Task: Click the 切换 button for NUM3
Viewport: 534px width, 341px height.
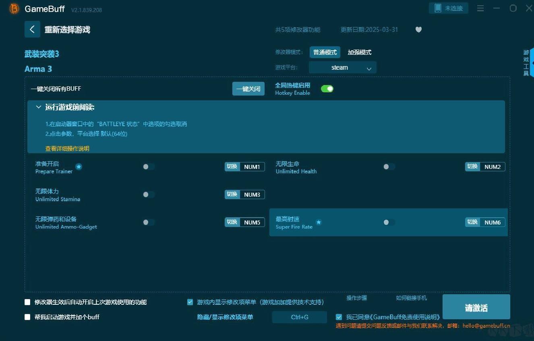Action: [x=232, y=194]
